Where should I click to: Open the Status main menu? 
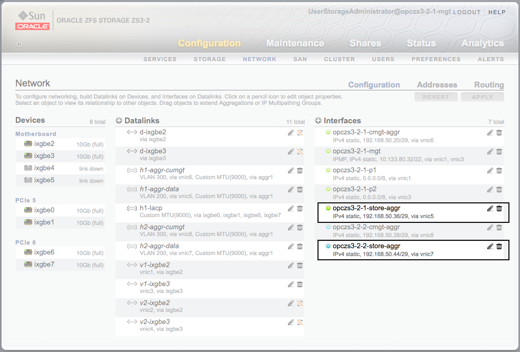[421, 43]
